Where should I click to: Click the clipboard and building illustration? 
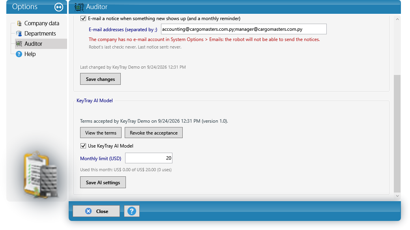click(x=41, y=174)
